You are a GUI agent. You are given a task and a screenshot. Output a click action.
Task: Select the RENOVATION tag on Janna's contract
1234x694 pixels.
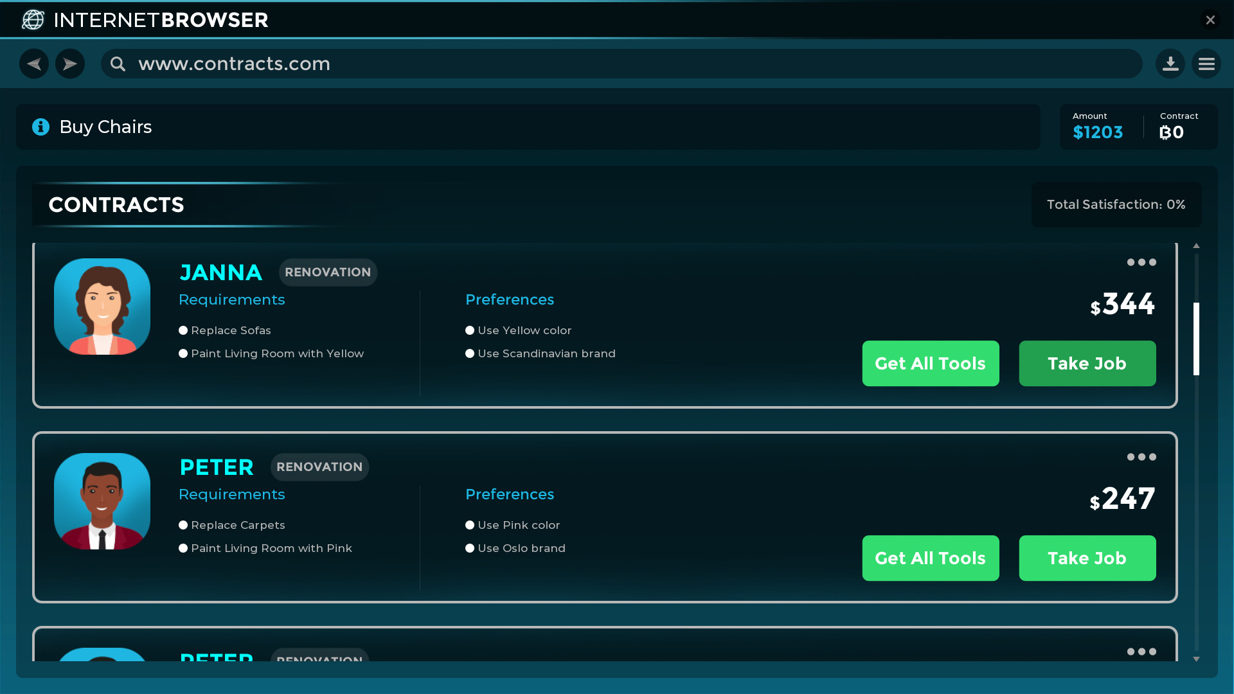[x=328, y=272]
